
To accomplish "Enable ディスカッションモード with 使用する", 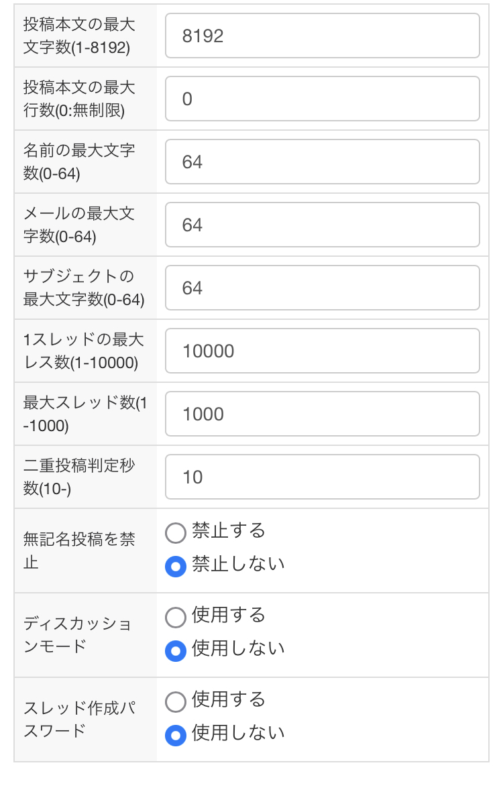I will point(176,618).
